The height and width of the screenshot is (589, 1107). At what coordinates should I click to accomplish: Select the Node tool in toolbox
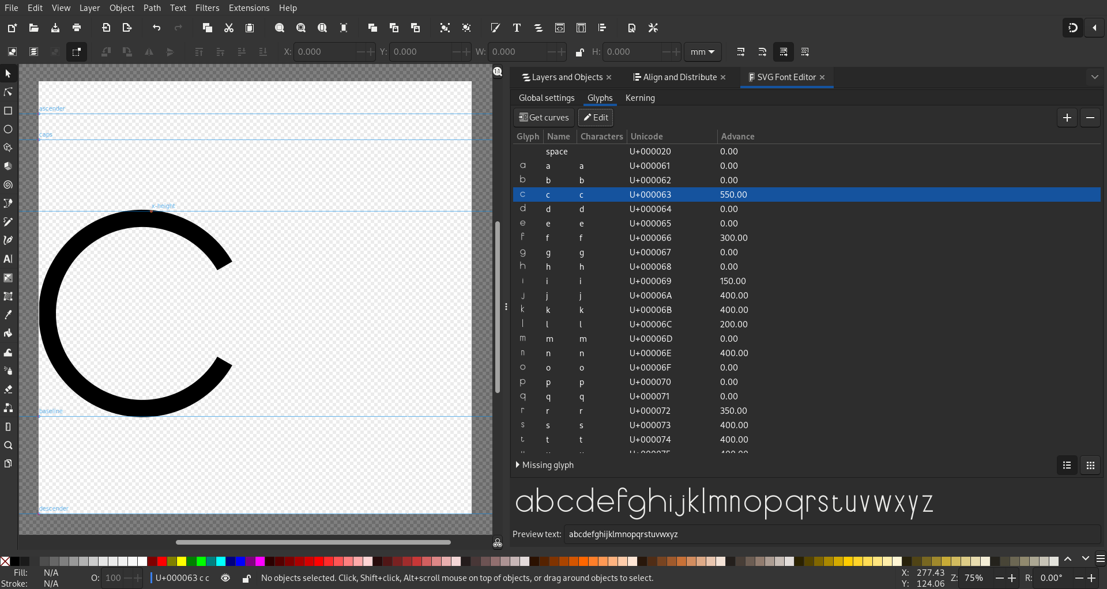[8, 92]
